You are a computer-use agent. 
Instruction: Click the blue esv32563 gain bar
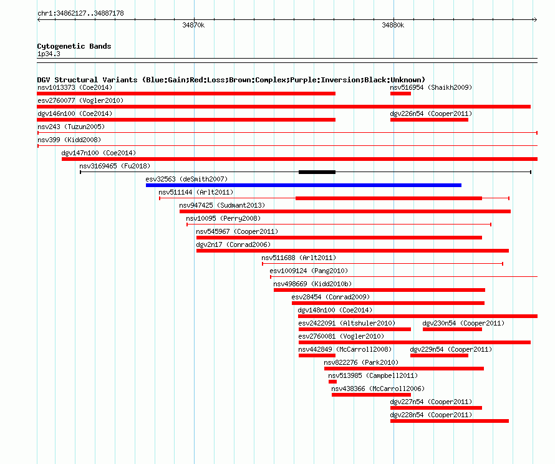[303, 185]
